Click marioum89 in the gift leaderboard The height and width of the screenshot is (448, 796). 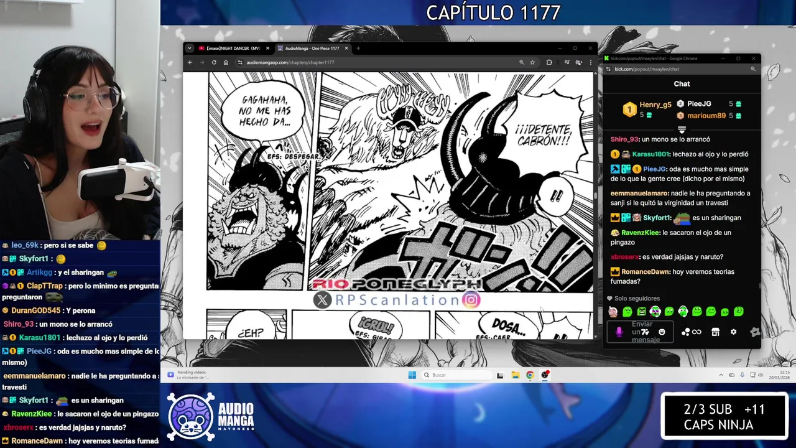[706, 116]
